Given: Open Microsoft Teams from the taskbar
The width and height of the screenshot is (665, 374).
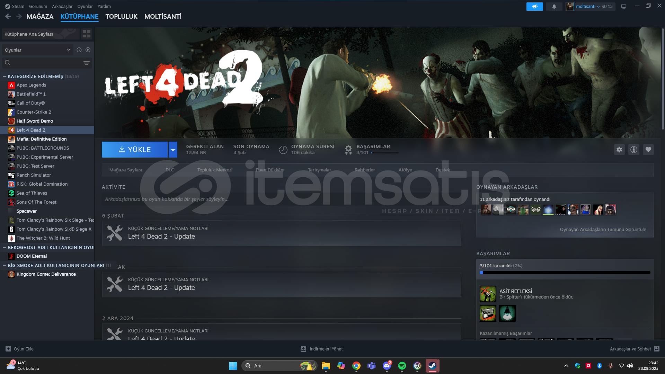Looking at the screenshot, I should pos(372,366).
